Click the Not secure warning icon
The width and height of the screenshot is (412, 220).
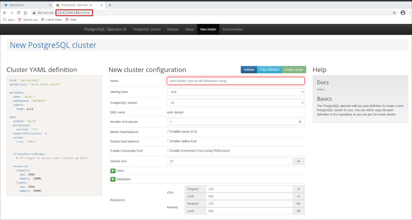[34, 13]
